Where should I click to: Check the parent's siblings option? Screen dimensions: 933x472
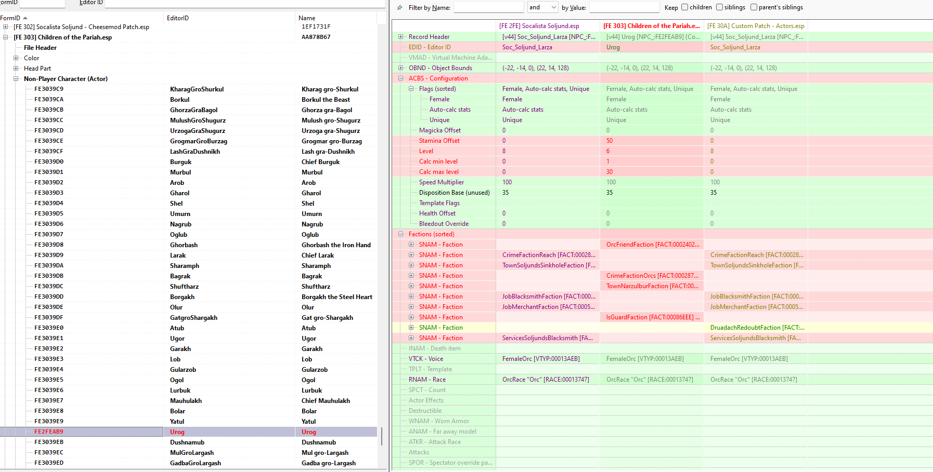(754, 7)
